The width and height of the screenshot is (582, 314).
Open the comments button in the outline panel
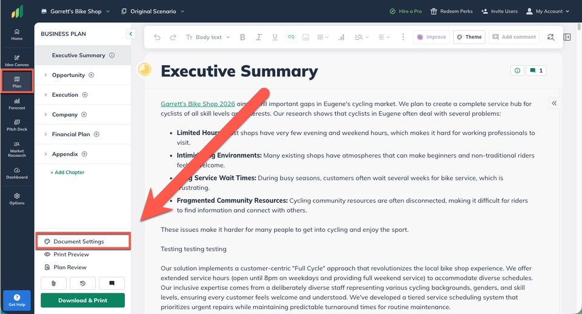point(112,283)
